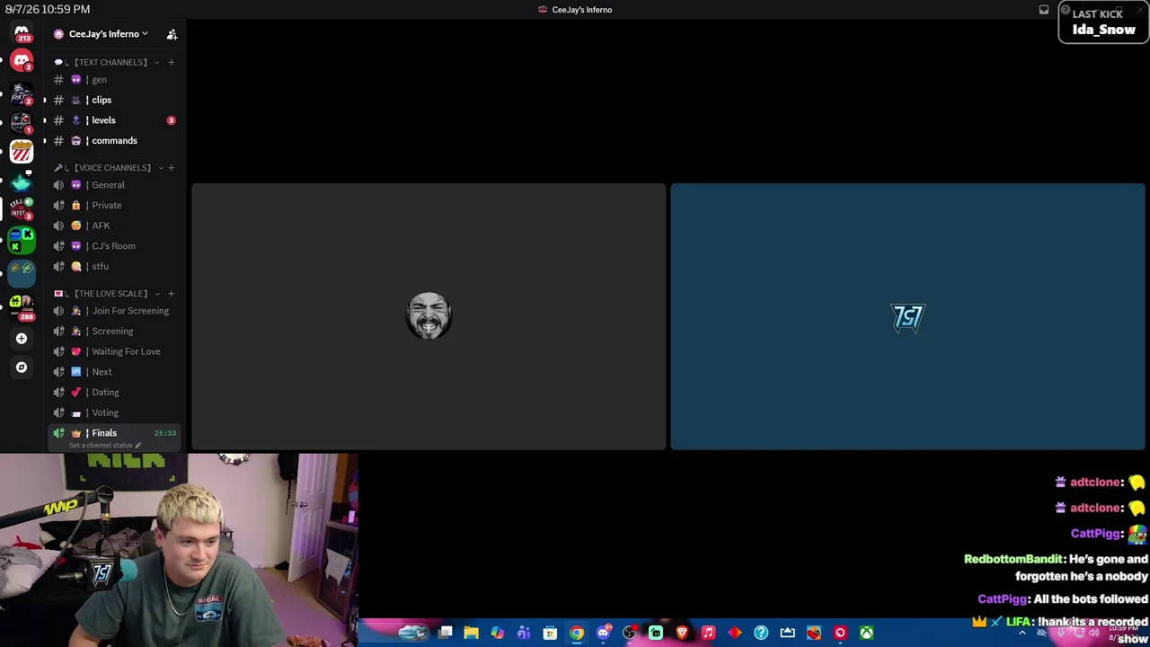Open green Kick logo server
1150x647 pixels.
click(x=22, y=239)
